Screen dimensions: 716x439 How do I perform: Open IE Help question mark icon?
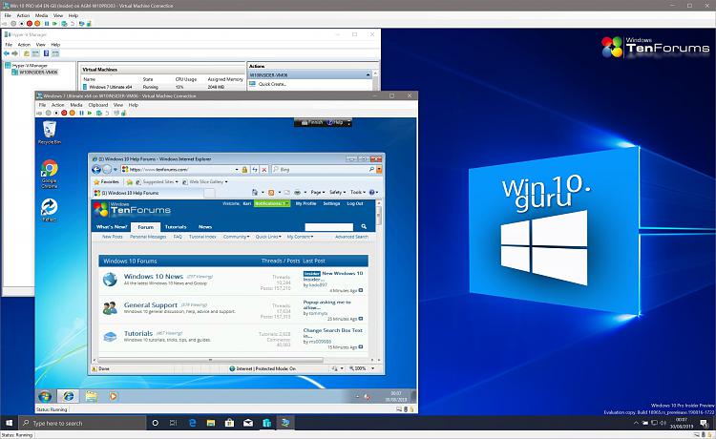click(371, 192)
